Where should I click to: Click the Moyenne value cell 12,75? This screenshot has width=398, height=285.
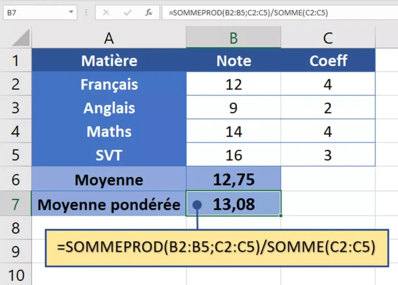233,180
